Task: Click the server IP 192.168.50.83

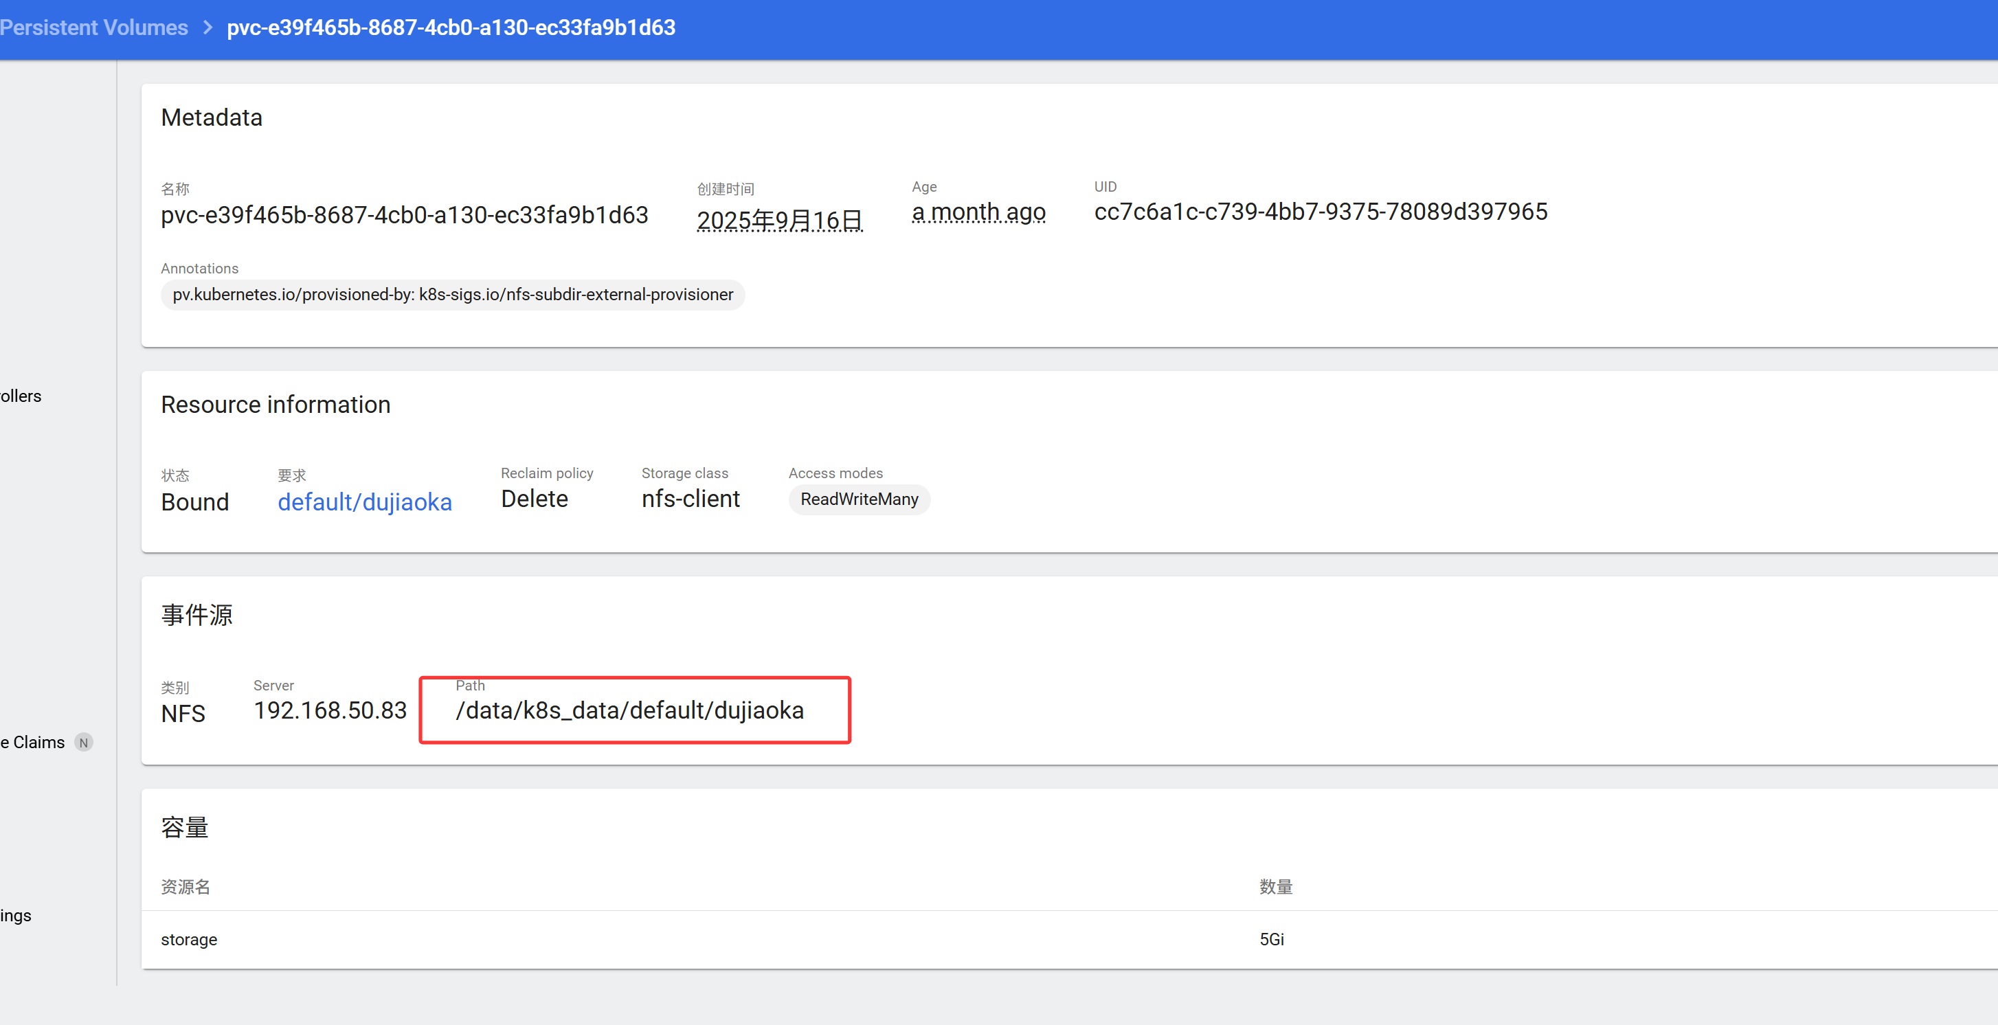Action: [x=330, y=710]
